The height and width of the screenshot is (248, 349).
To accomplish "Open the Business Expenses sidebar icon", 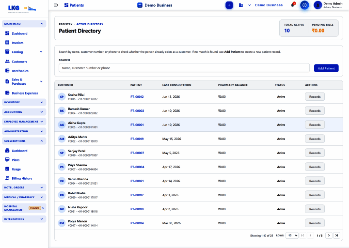I will (x=7, y=93).
